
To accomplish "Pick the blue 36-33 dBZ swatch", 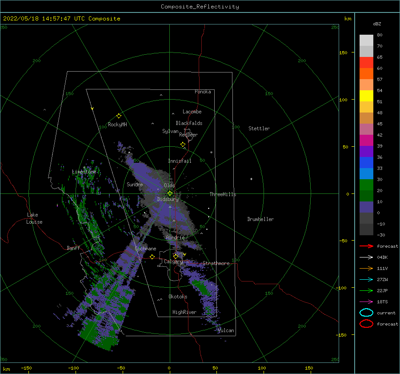I will [x=366, y=162].
